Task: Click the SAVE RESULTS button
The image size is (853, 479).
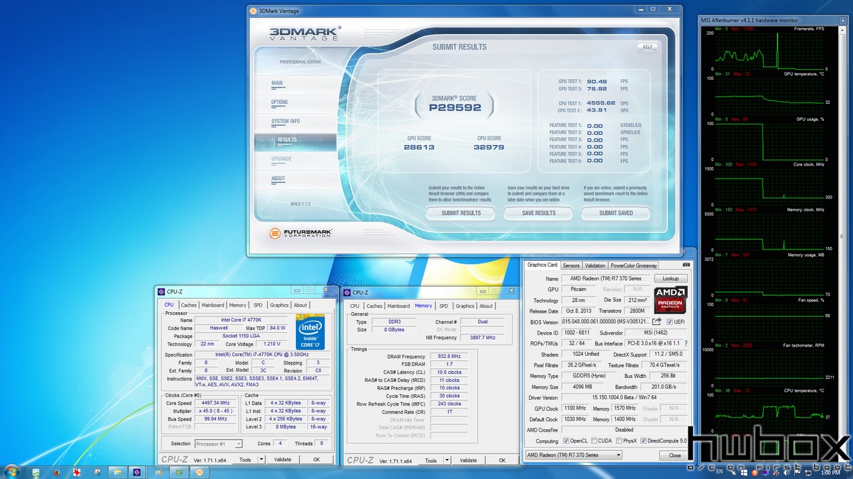Action: 538,213
